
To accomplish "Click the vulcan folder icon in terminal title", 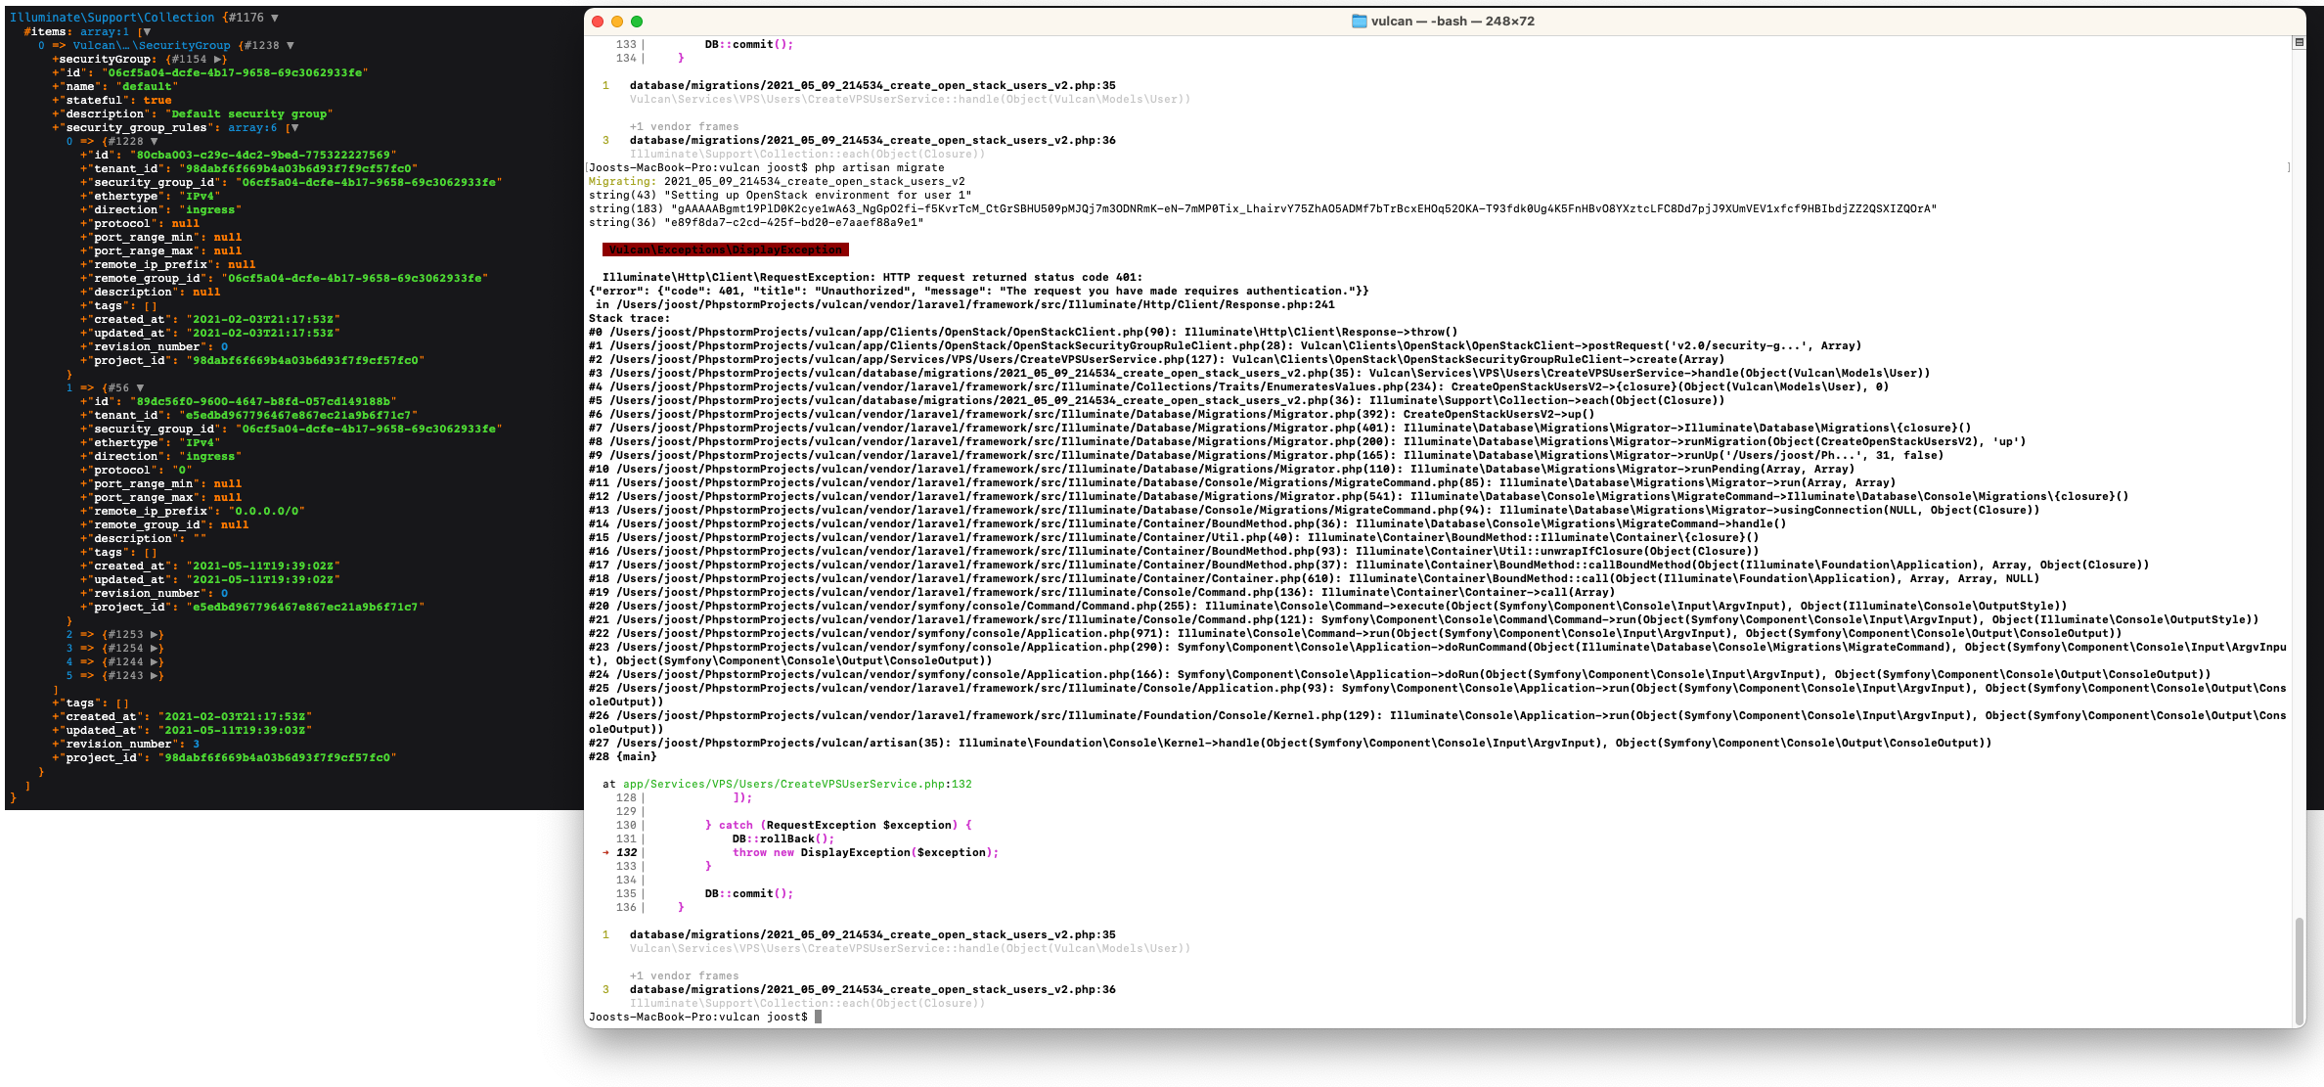I will [1359, 22].
